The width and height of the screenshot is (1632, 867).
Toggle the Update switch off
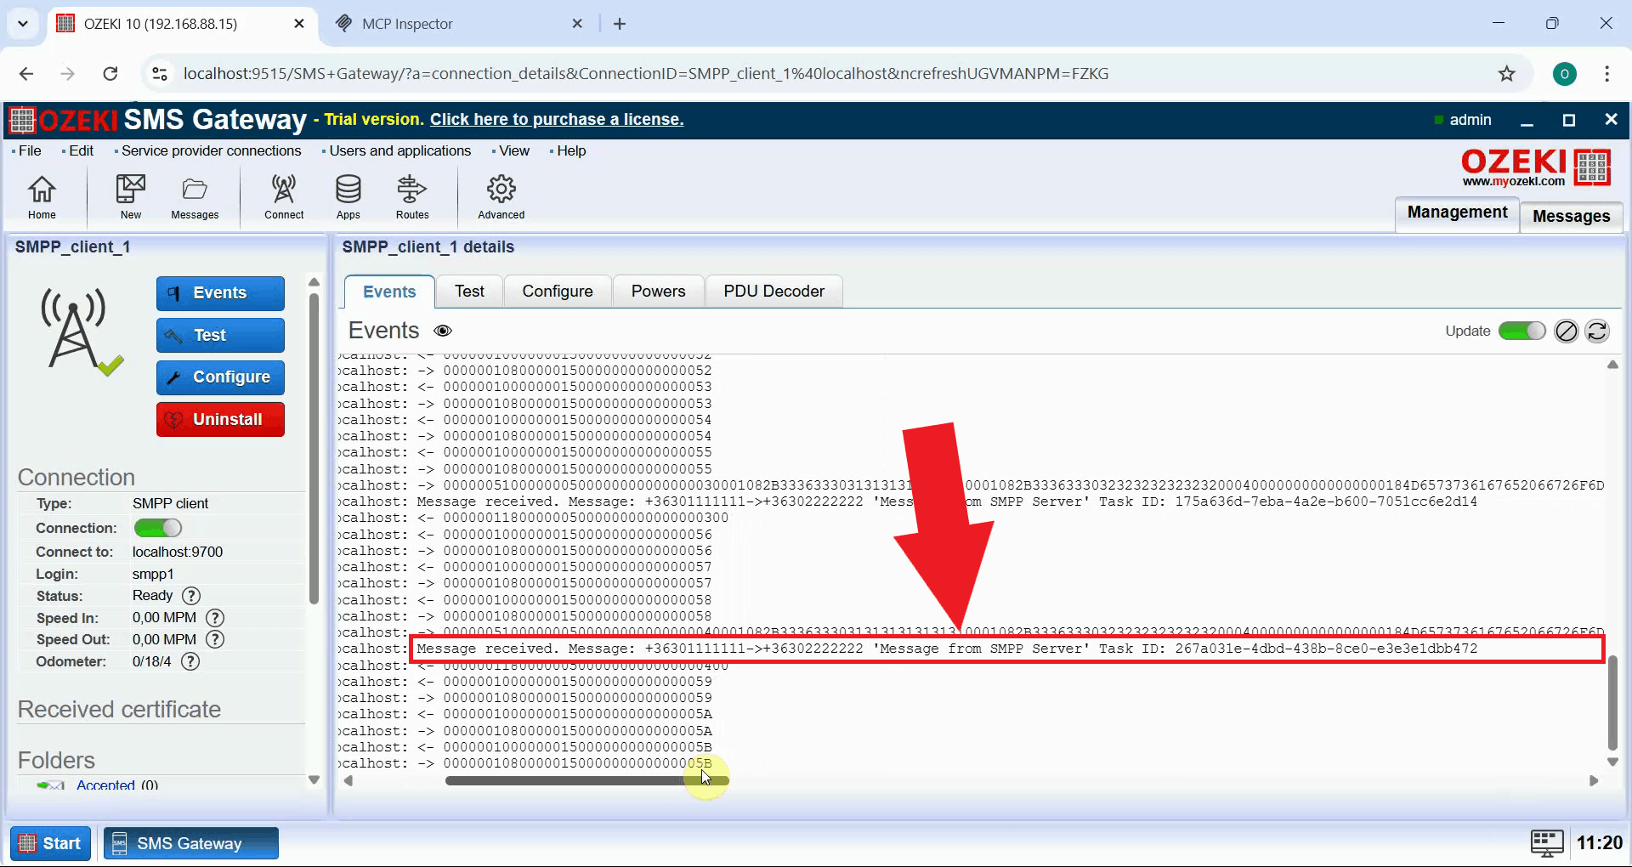(x=1521, y=331)
